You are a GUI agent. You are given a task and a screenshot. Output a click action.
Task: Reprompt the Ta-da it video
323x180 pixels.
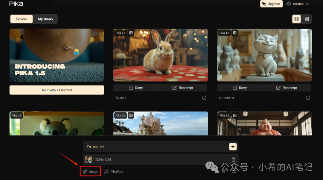point(183,88)
